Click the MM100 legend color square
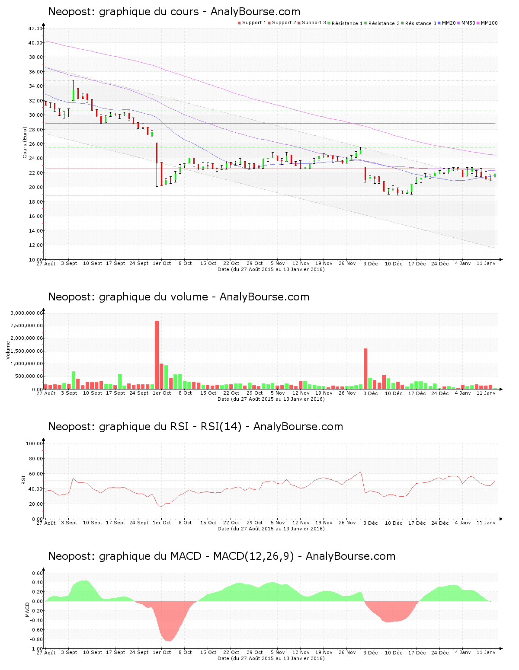Viewport: 519px width, 670px height. point(478,23)
